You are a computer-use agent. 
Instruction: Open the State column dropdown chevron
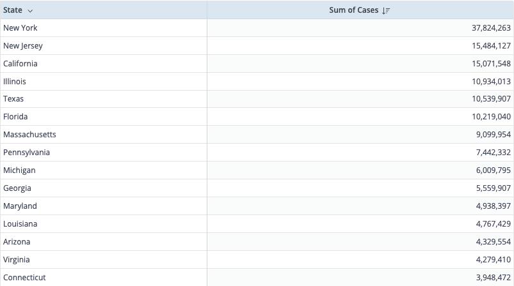pyautogui.click(x=30, y=11)
